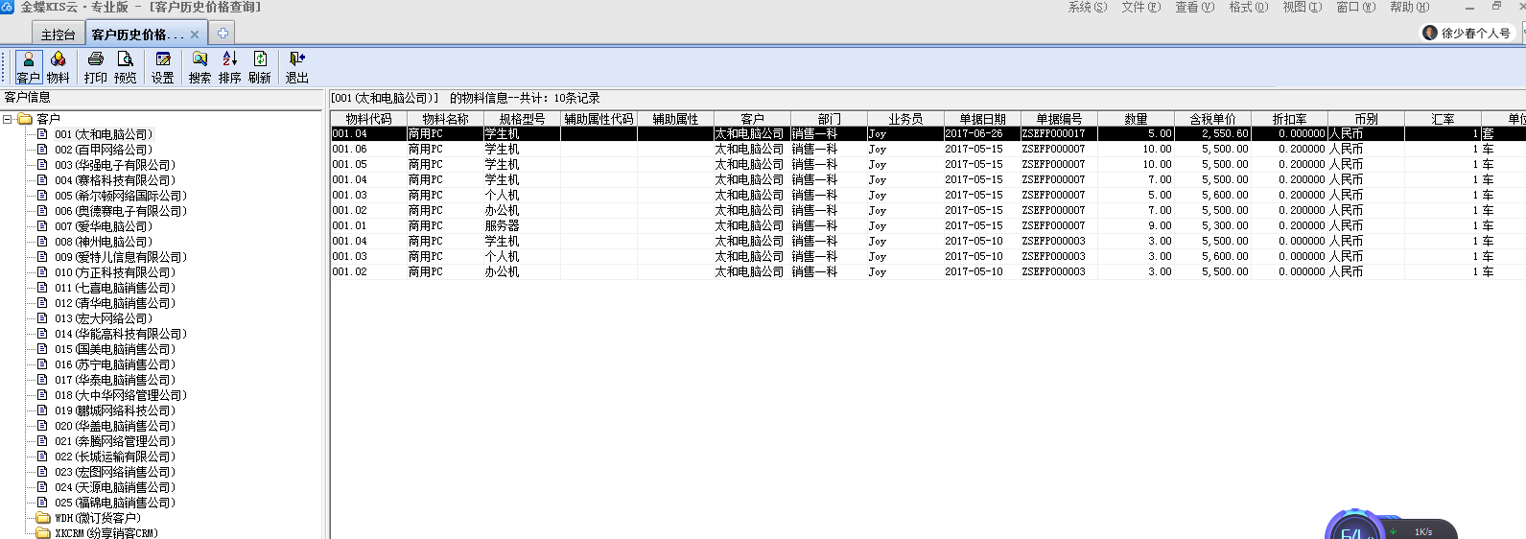Screen dimensions: 1526x539
Task: Click the 2,550.60 price cell
Action: [x=1213, y=134]
